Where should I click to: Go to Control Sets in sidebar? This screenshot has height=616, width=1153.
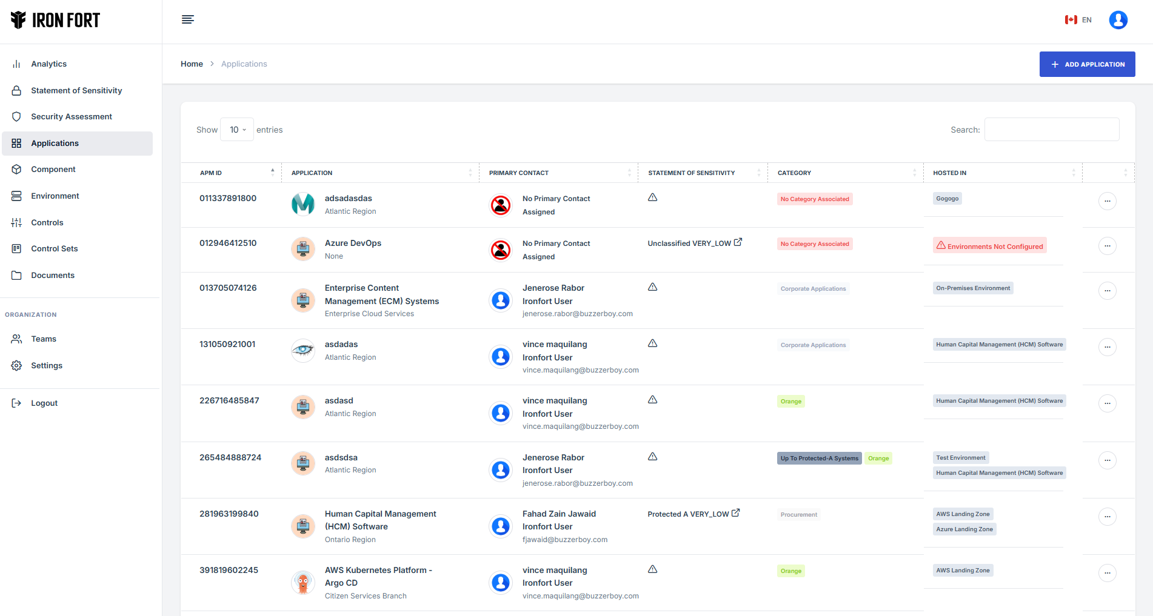(54, 248)
